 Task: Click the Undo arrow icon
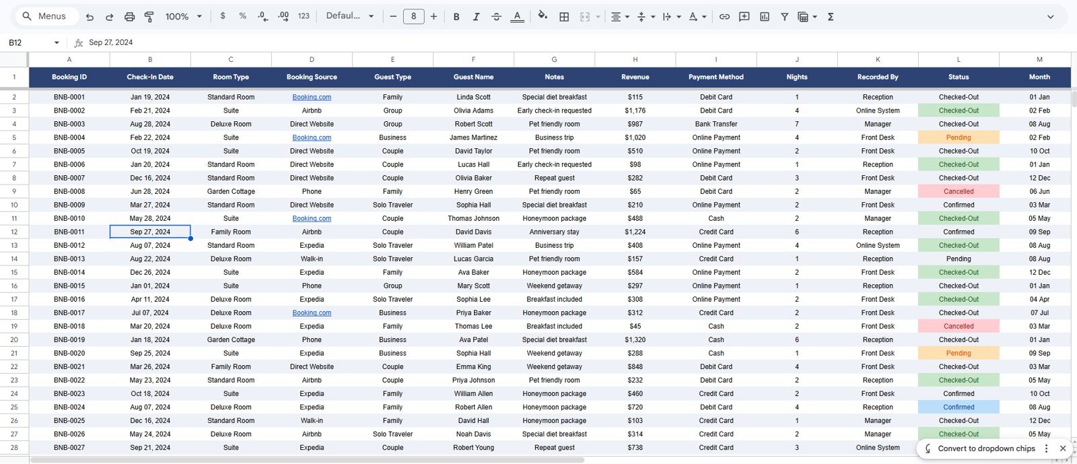click(x=90, y=17)
